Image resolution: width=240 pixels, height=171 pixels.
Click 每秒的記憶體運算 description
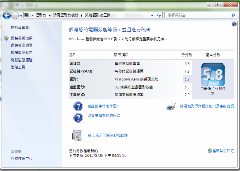pyautogui.click(x=129, y=71)
